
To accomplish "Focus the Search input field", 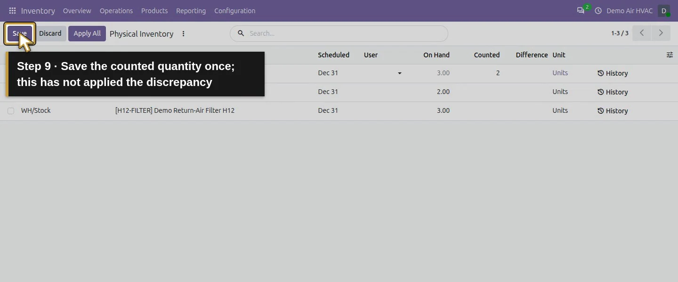I will point(339,33).
